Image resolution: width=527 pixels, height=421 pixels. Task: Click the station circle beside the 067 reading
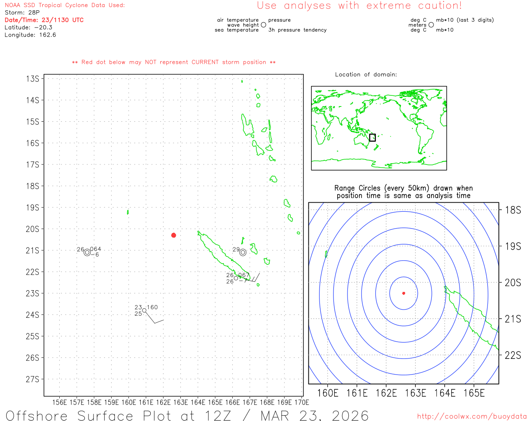[236, 278]
